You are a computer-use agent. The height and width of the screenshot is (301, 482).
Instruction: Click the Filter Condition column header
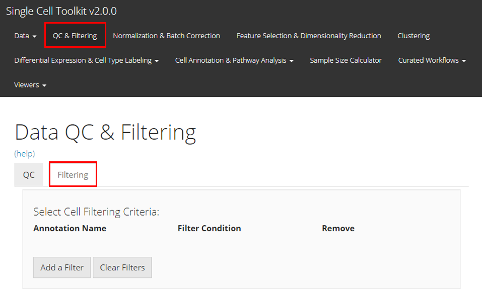[209, 228]
